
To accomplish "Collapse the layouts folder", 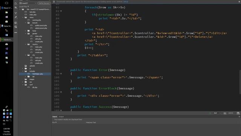I will [x=26, y=23].
